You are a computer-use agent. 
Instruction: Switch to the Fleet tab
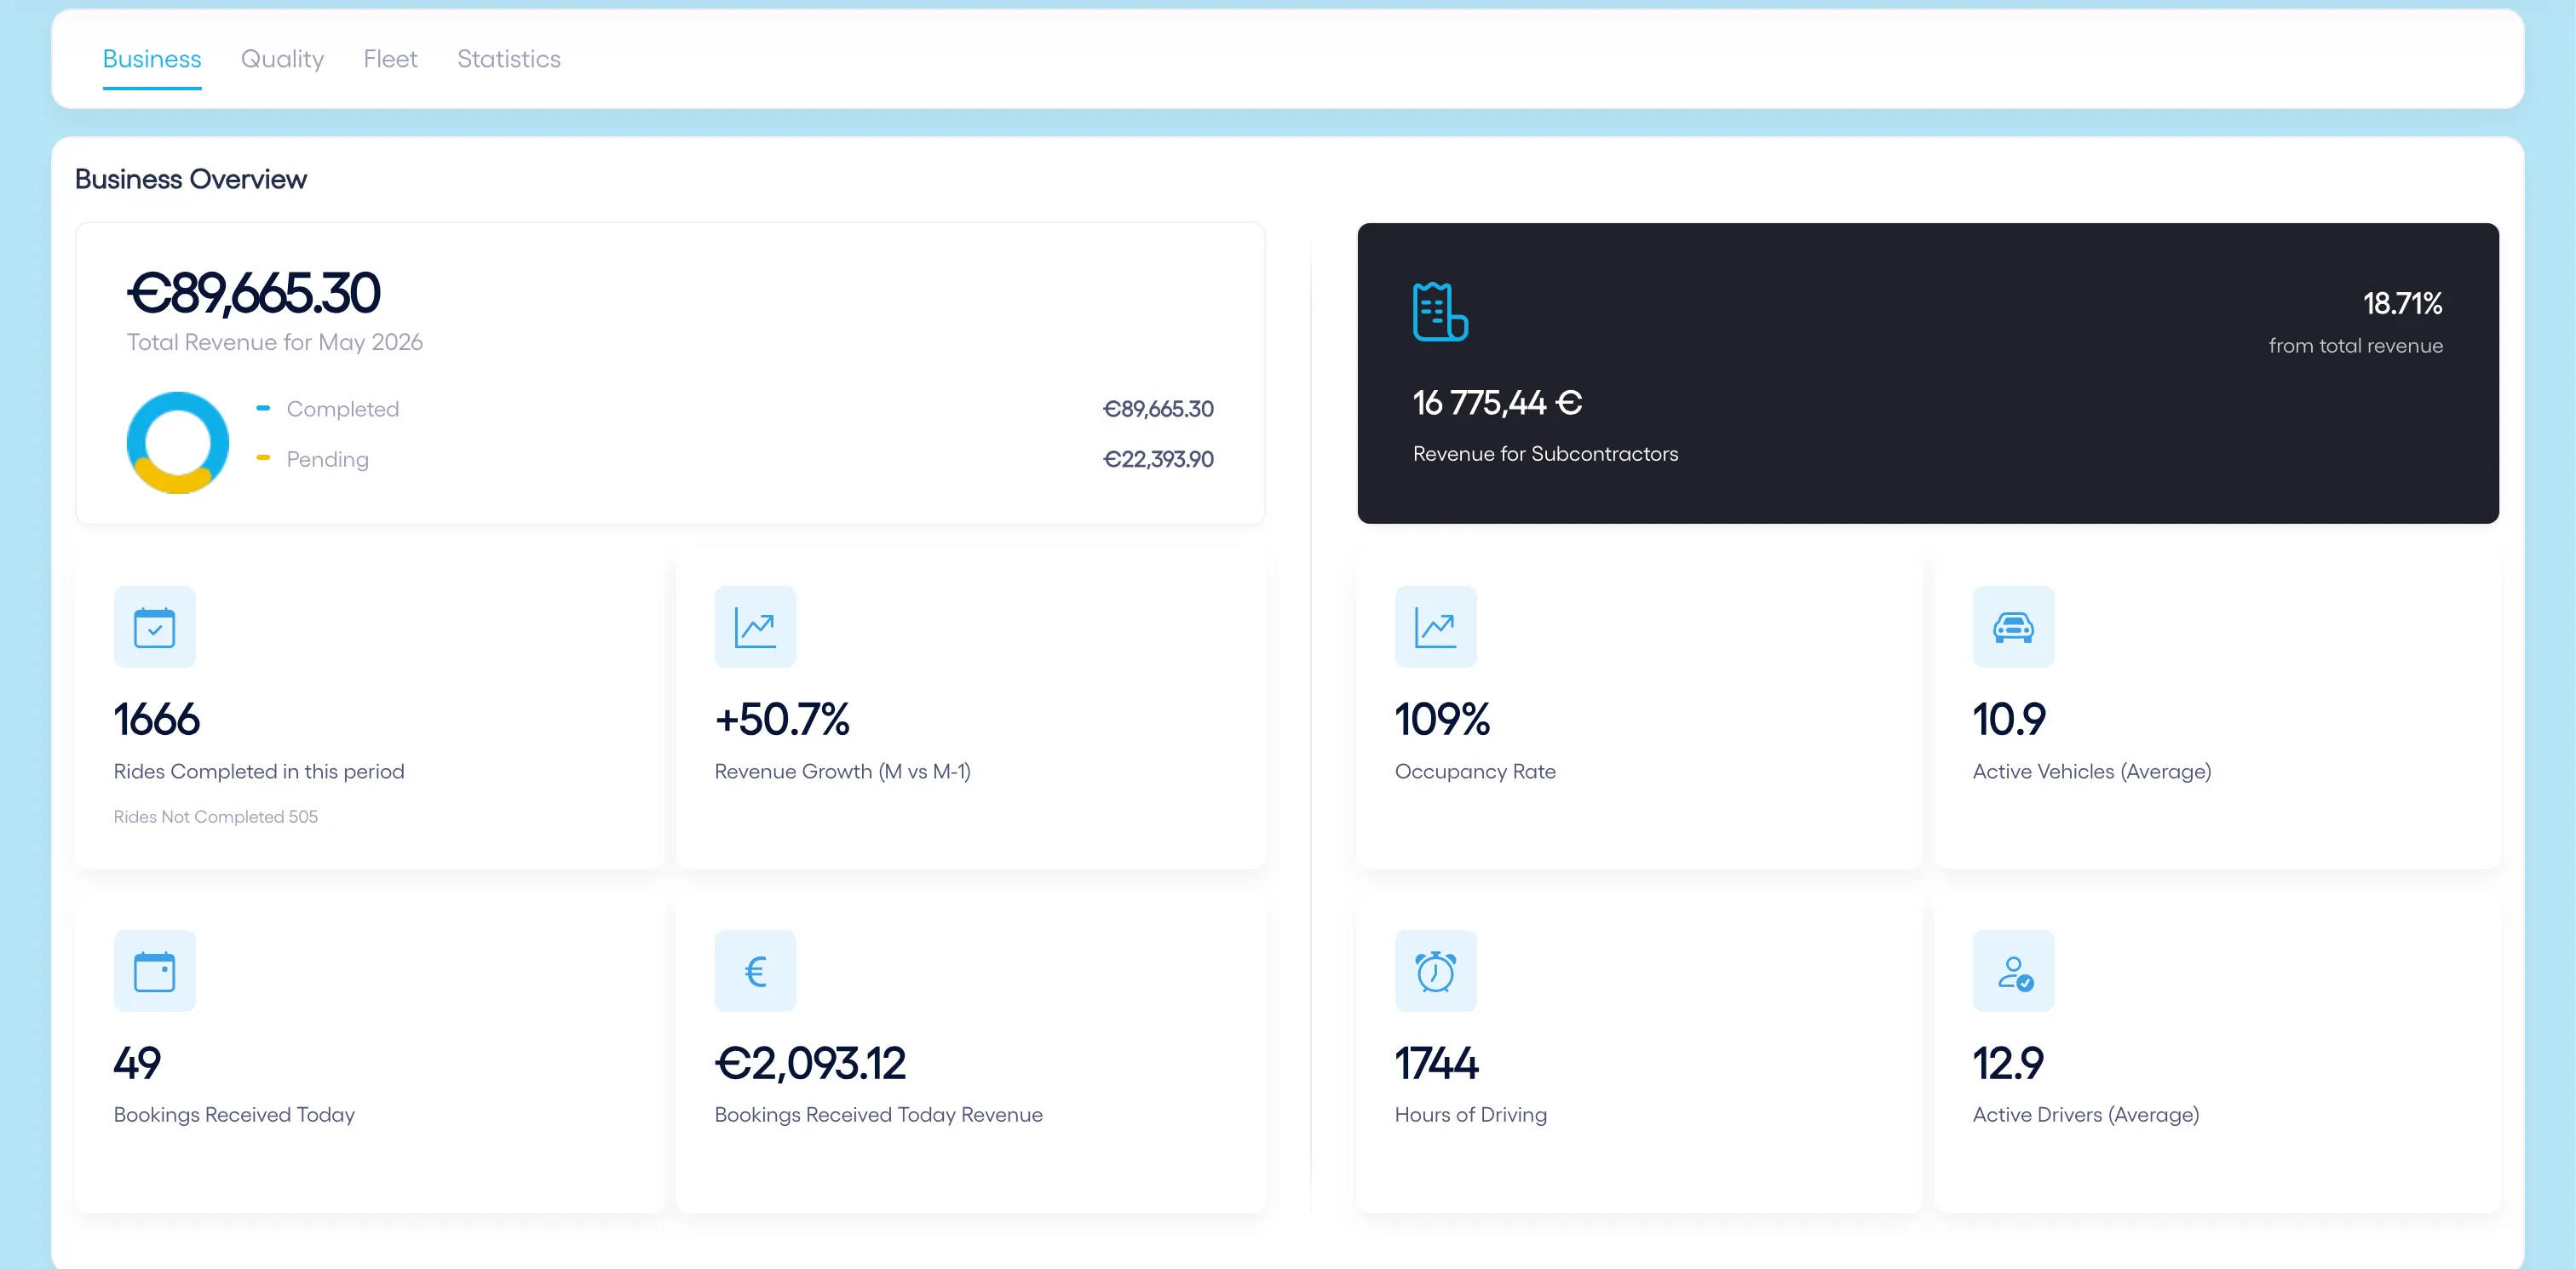(390, 59)
